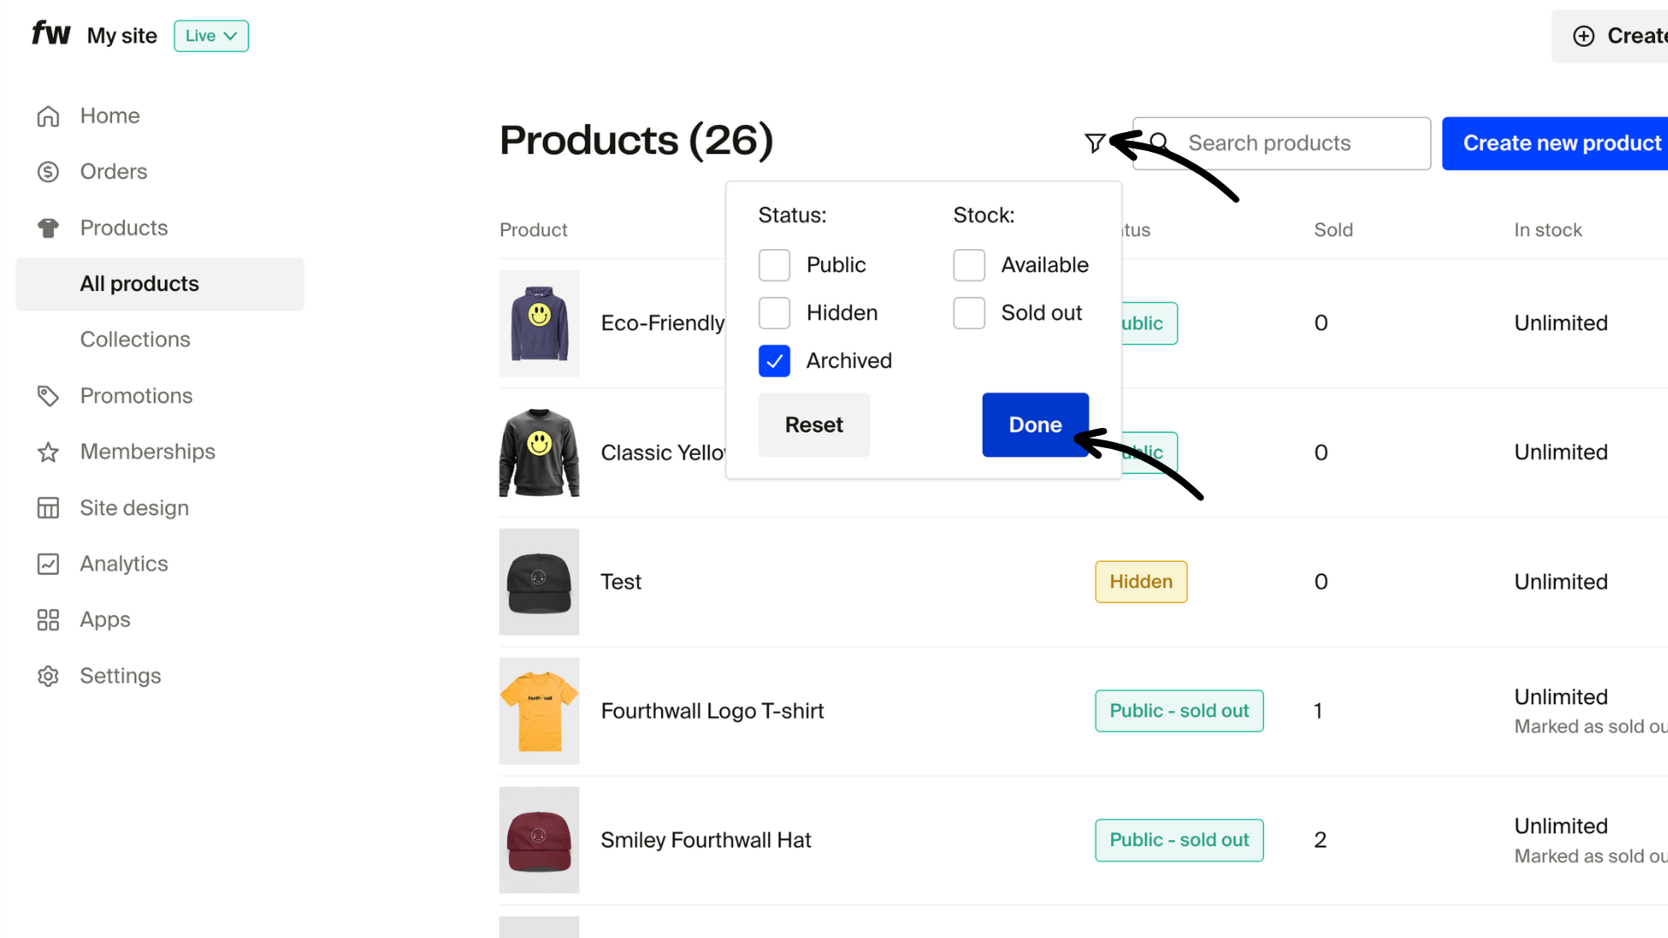Click the Orders dollar icon

click(x=48, y=172)
